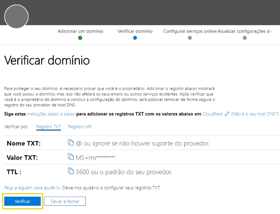Select the Atualizar configurações step label
Image resolution: width=280 pixels, height=214 pixels.
click(245, 31)
